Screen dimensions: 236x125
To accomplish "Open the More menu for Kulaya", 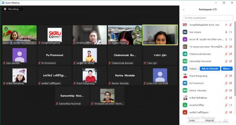I will 227,69.
